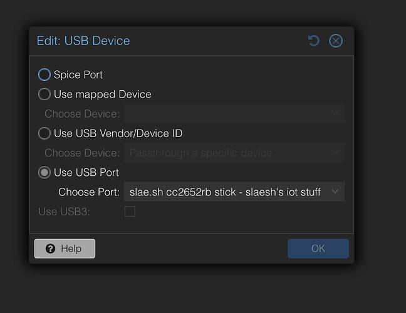This screenshot has width=406, height=313.
Task: Select the Spice Port radio button
Action: [44, 74]
